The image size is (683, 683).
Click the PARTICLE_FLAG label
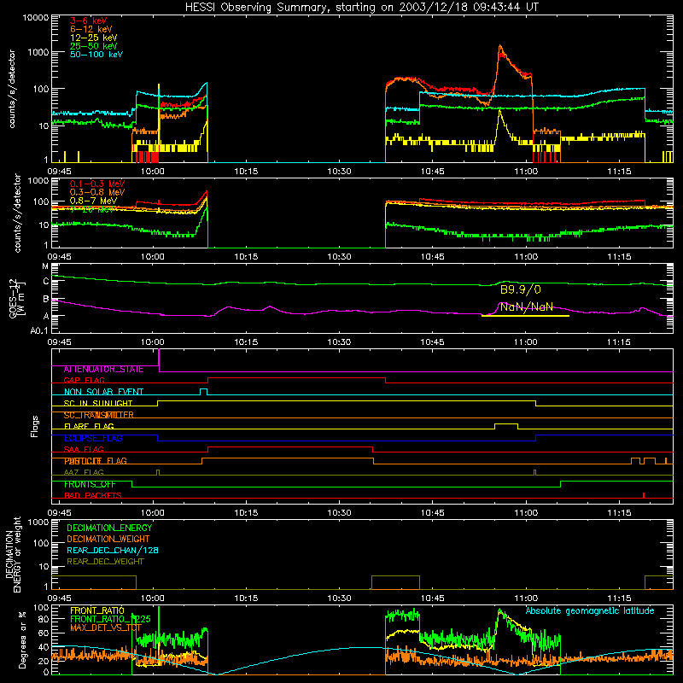96,461
